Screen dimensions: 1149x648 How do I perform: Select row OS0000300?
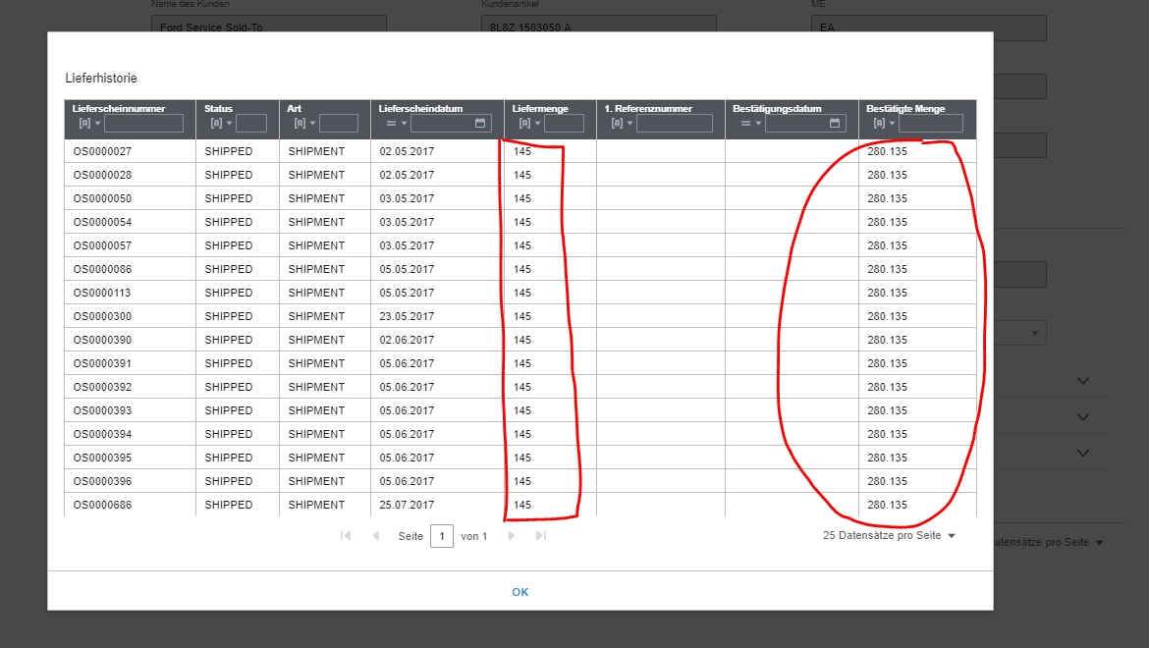point(520,316)
